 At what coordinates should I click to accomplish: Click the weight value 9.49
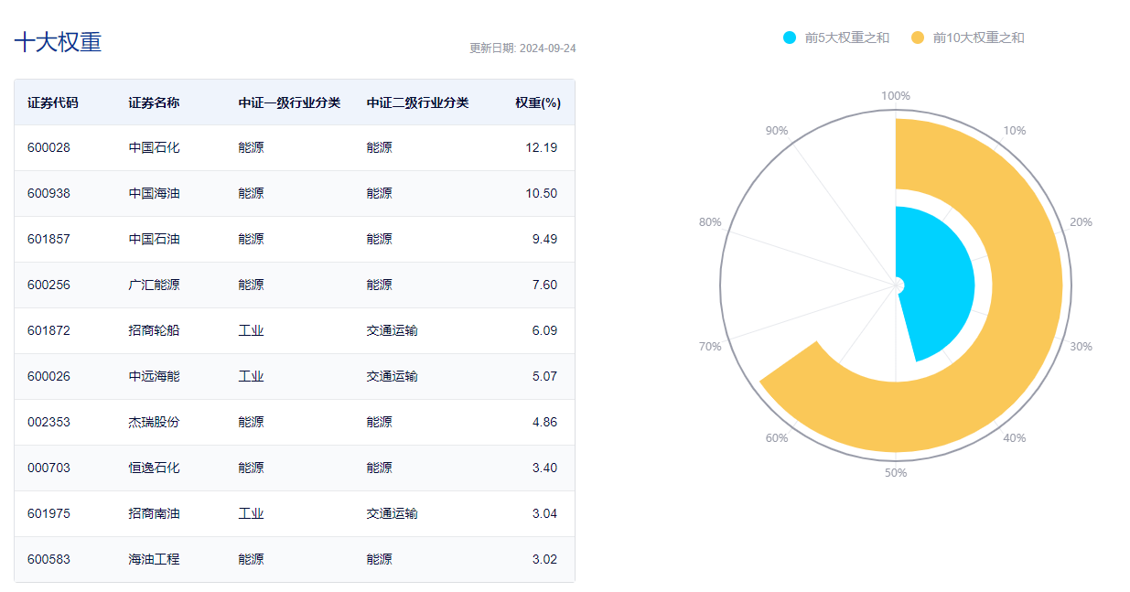544,239
